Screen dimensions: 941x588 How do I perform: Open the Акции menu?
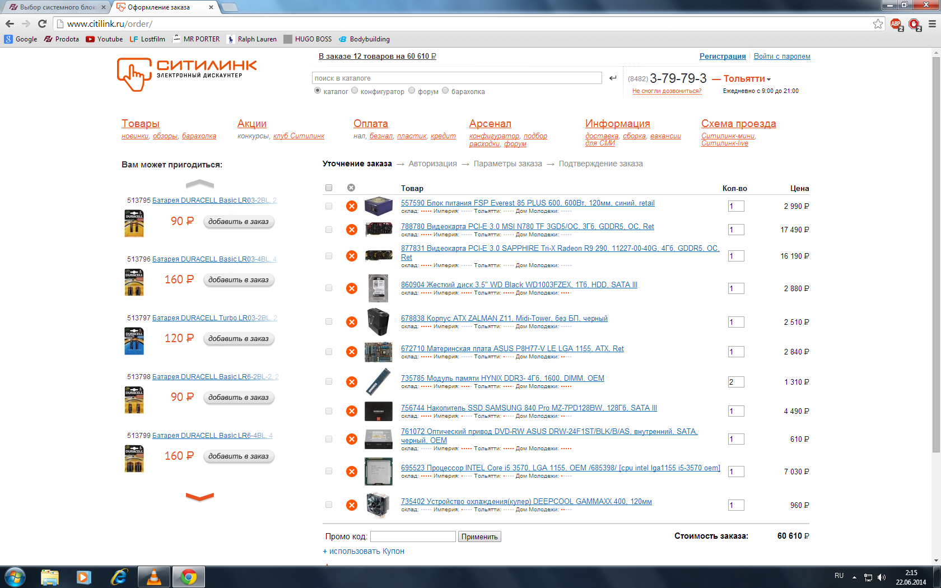pos(252,124)
